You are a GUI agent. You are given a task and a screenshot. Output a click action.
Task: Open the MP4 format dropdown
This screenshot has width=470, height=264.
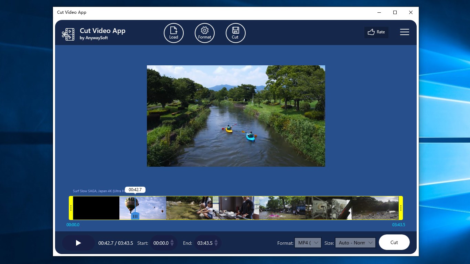[x=308, y=243]
